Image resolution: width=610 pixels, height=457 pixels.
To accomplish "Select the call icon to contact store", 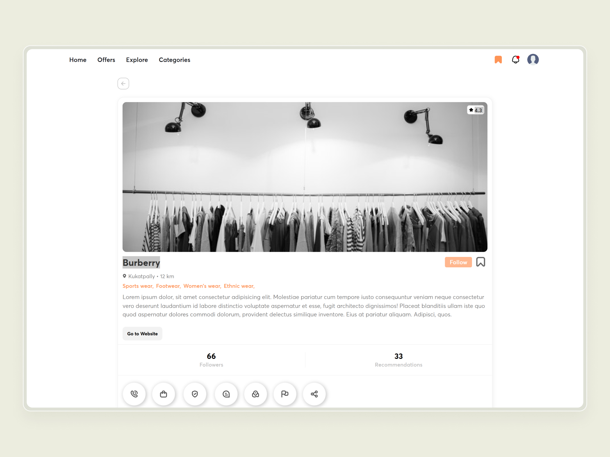I will pos(134,394).
